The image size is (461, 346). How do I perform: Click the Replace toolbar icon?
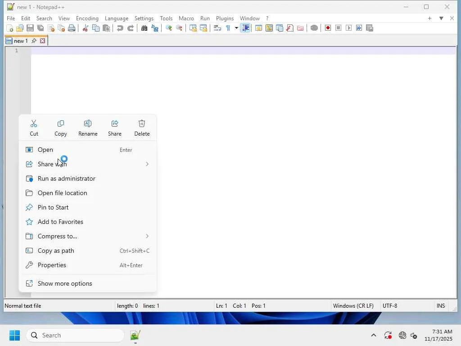coord(155,28)
